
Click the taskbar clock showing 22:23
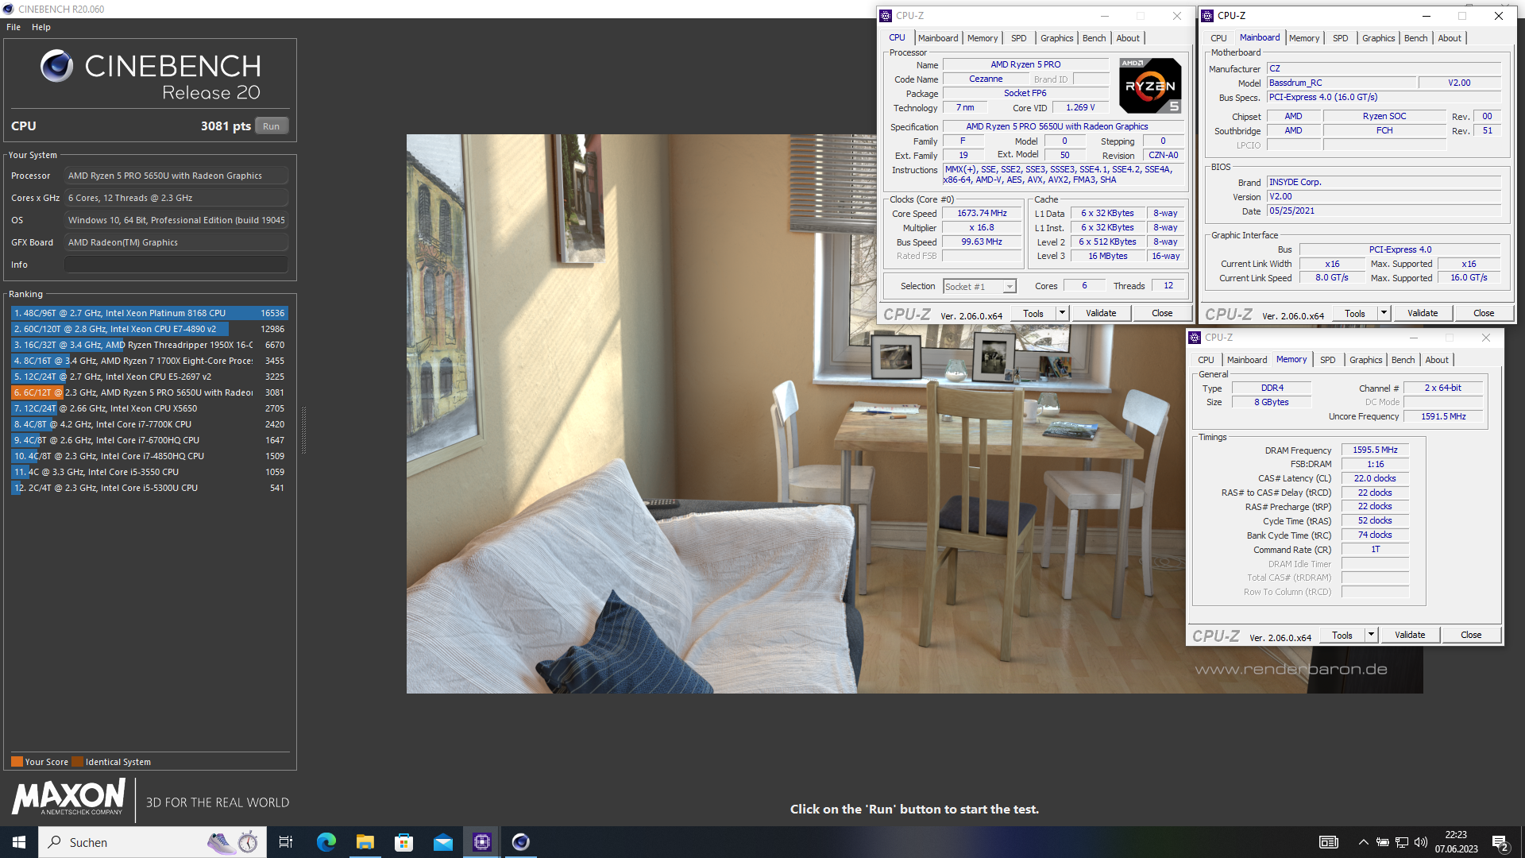(x=1456, y=842)
